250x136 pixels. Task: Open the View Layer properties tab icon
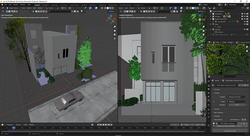click(209, 93)
